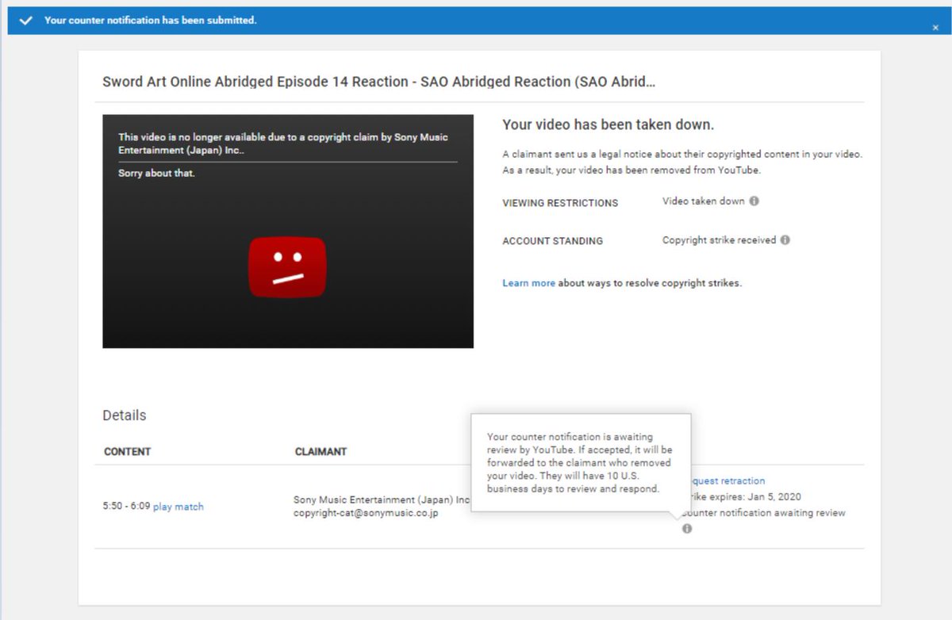The height and width of the screenshot is (620, 952).
Task: Click the CONTENT column header
Action: point(128,452)
